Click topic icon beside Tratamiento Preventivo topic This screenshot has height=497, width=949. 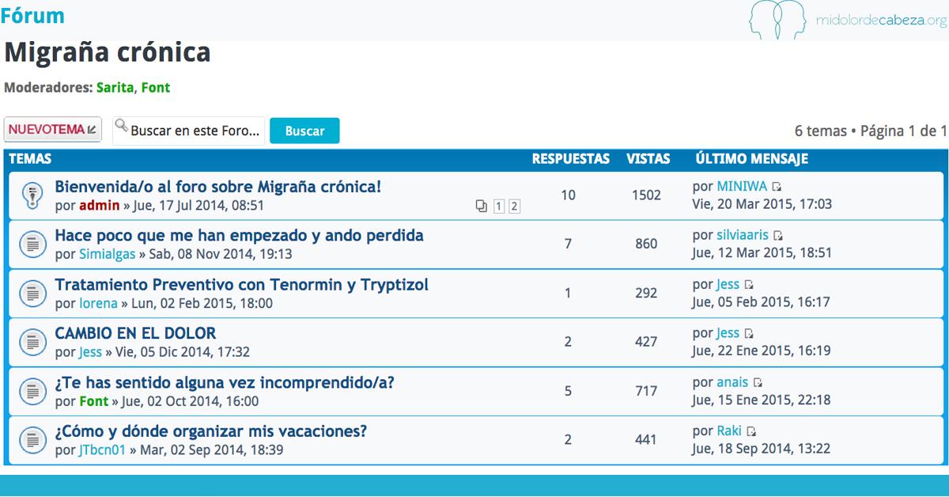31,293
